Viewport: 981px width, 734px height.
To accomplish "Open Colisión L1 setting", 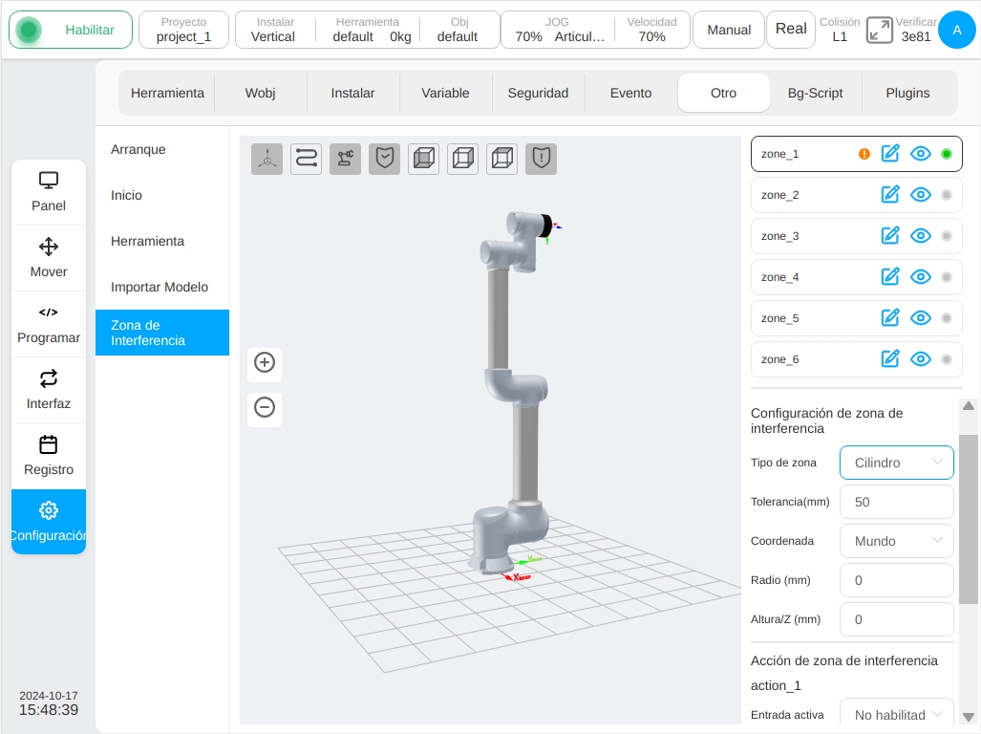I will click(840, 30).
